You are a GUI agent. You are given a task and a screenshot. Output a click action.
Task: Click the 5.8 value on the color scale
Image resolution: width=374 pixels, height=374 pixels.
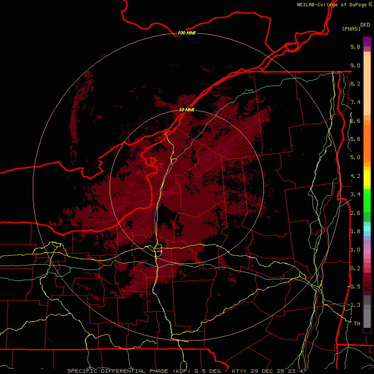click(x=355, y=139)
